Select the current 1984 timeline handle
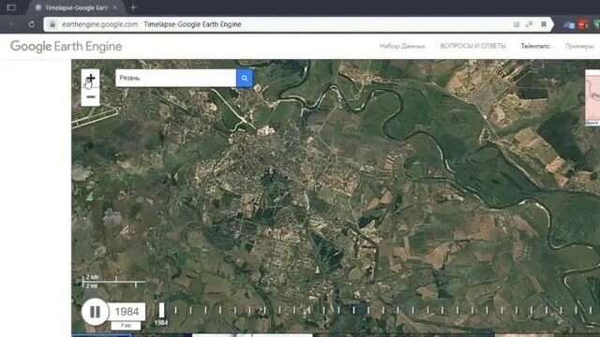This screenshot has width=600, height=337. pos(161,310)
